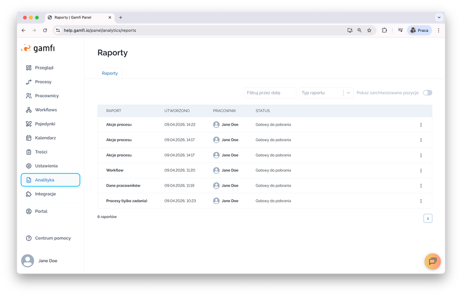Click the Integracje puzzle piece icon
The width and height of the screenshot is (462, 296).
point(29,194)
